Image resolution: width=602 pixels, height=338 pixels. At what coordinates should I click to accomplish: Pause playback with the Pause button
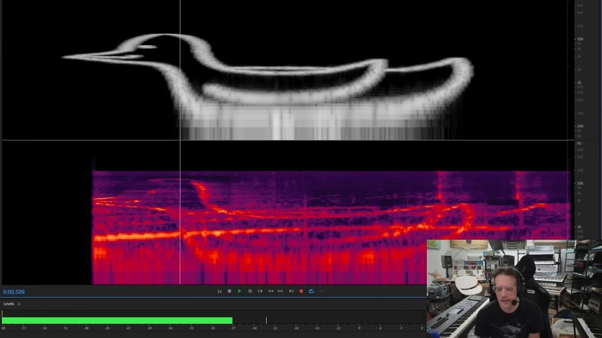tap(250, 291)
